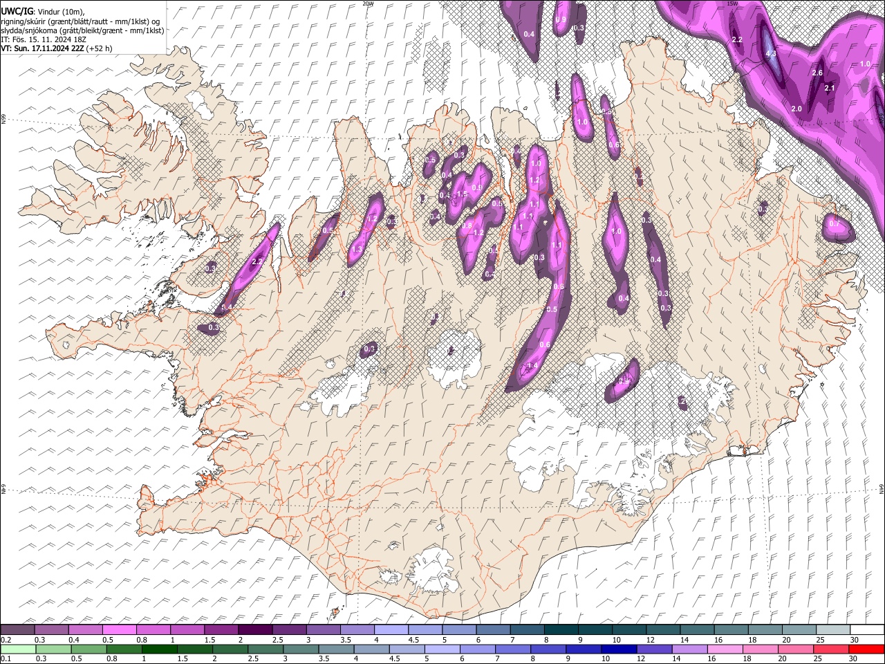Click the '15W' longitude label at top

click(732, 3)
